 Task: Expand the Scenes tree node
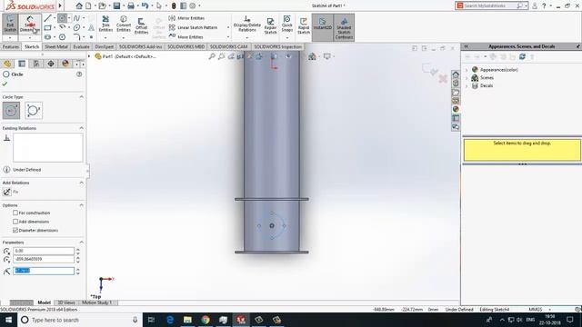tap(467, 78)
